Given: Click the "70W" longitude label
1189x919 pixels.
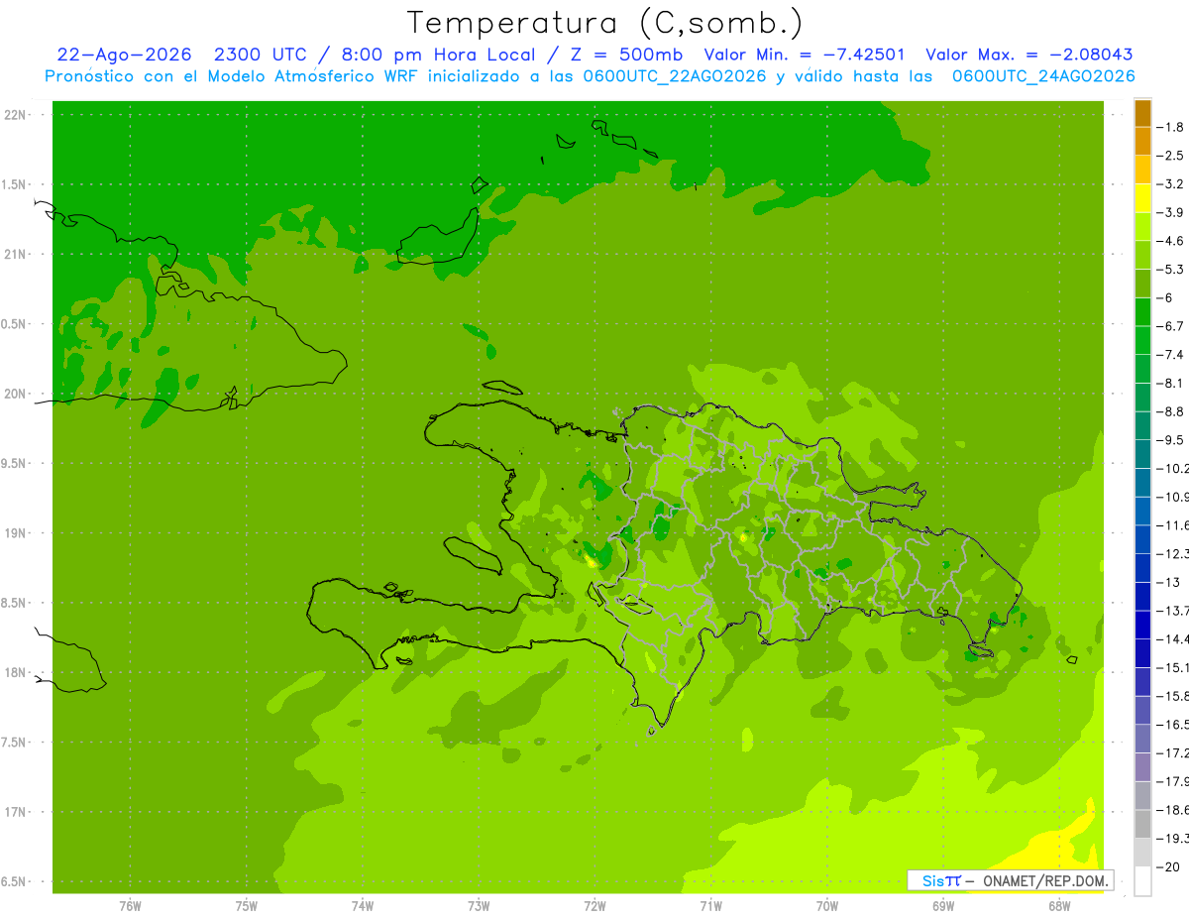Looking at the screenshot, I should pos(826,906).
